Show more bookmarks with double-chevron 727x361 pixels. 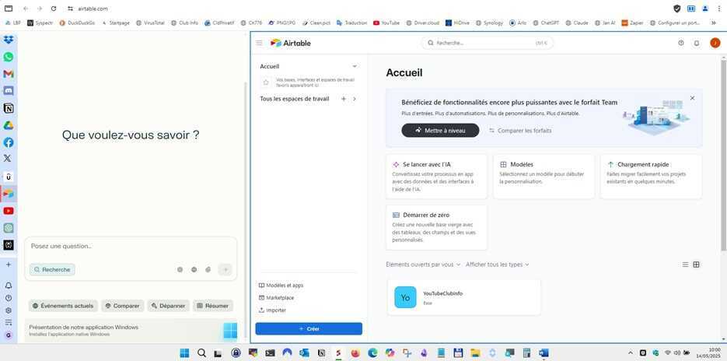714,23
